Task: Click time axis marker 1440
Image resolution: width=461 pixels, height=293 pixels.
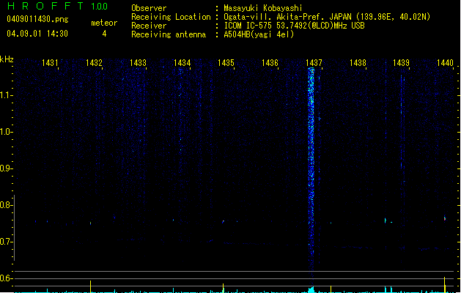Action: [445, 63]
